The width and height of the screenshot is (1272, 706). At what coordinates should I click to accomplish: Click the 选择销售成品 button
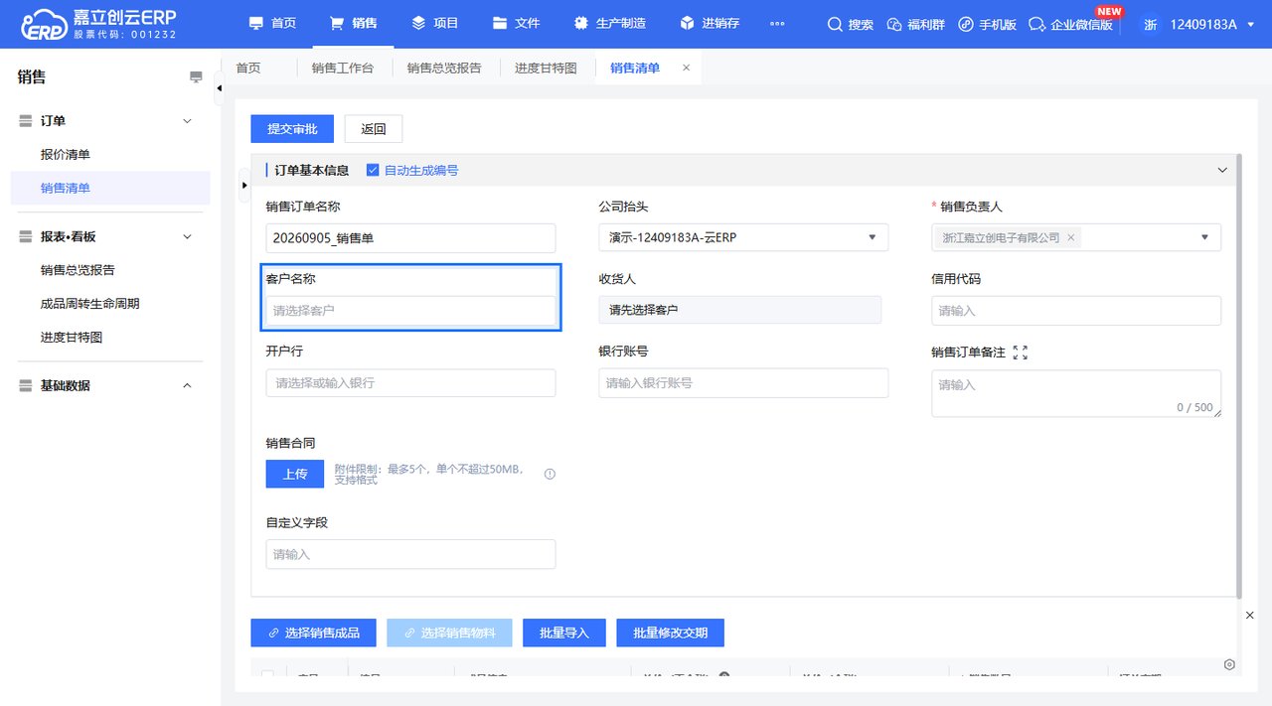pos(314,633)
